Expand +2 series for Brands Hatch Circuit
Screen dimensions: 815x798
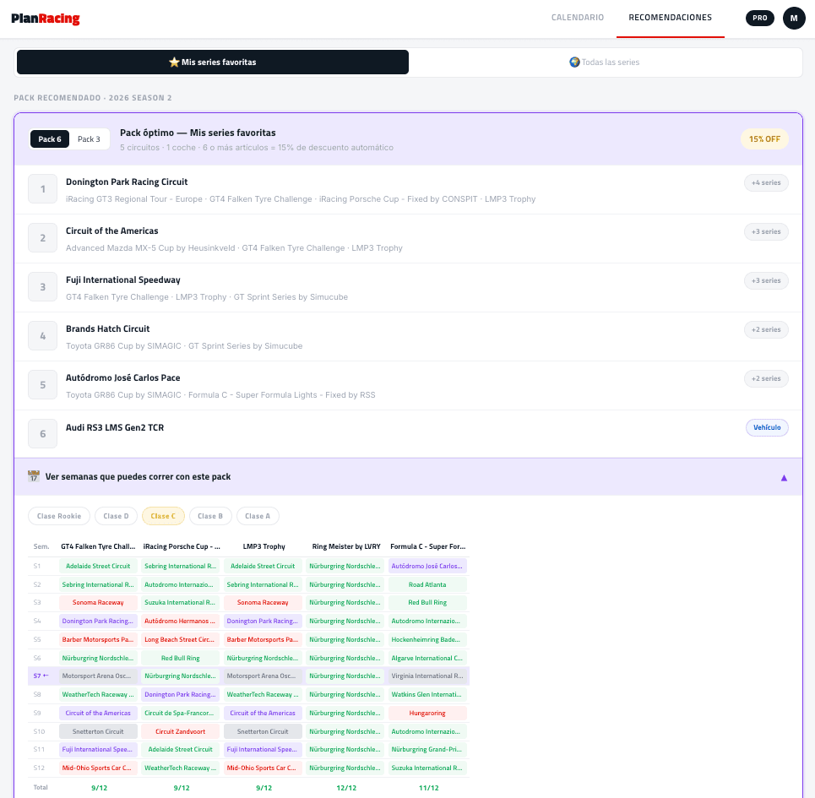pos(766,329)
